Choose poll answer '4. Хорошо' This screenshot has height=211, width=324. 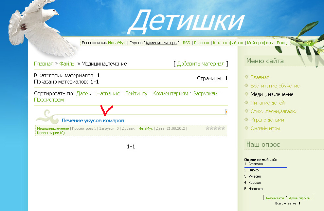[254, 182]
